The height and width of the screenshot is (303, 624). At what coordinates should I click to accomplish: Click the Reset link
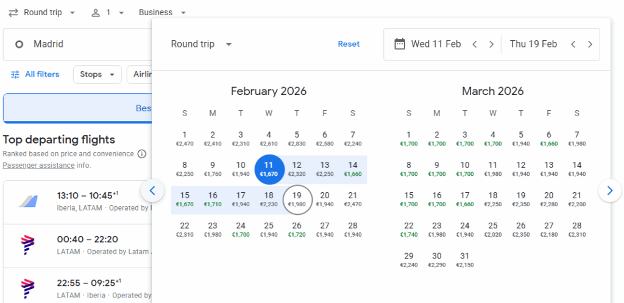coord(349,44)
